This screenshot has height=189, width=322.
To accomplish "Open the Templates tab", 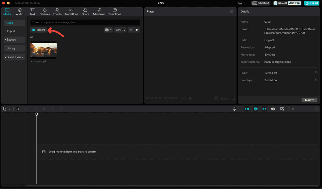I will coord(114,12).
